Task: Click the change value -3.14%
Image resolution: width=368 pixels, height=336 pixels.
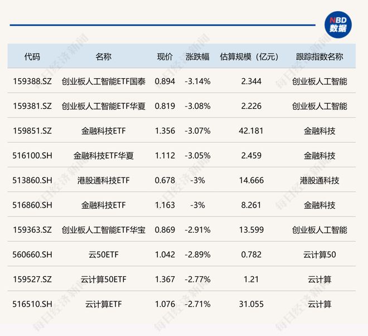Action: [197, 81]
